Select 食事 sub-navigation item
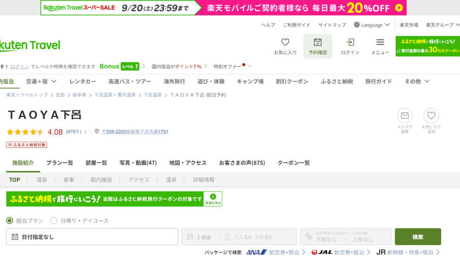This screenshot has width=460, height=259. click(69, 180)
